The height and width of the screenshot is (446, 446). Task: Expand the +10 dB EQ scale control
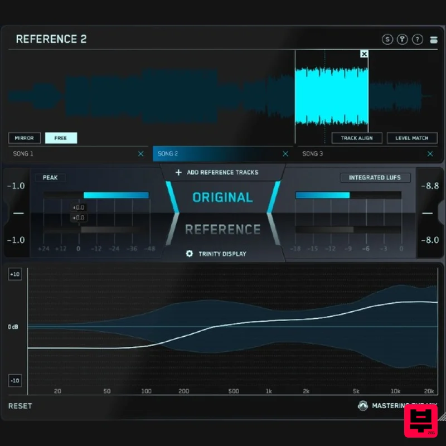coord(14,274)
